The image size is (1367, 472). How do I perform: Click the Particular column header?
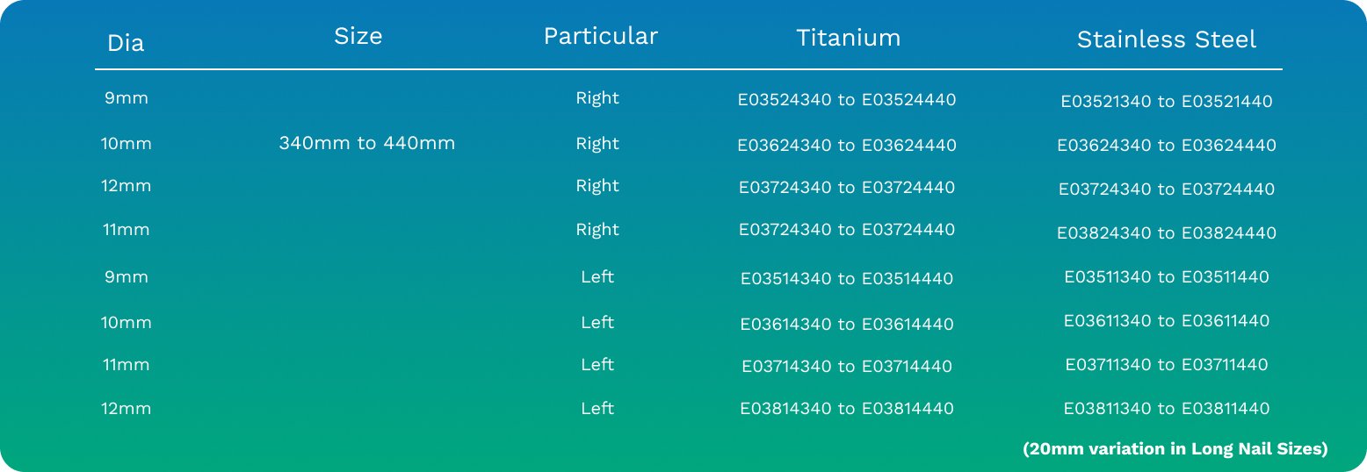(600, 36)
